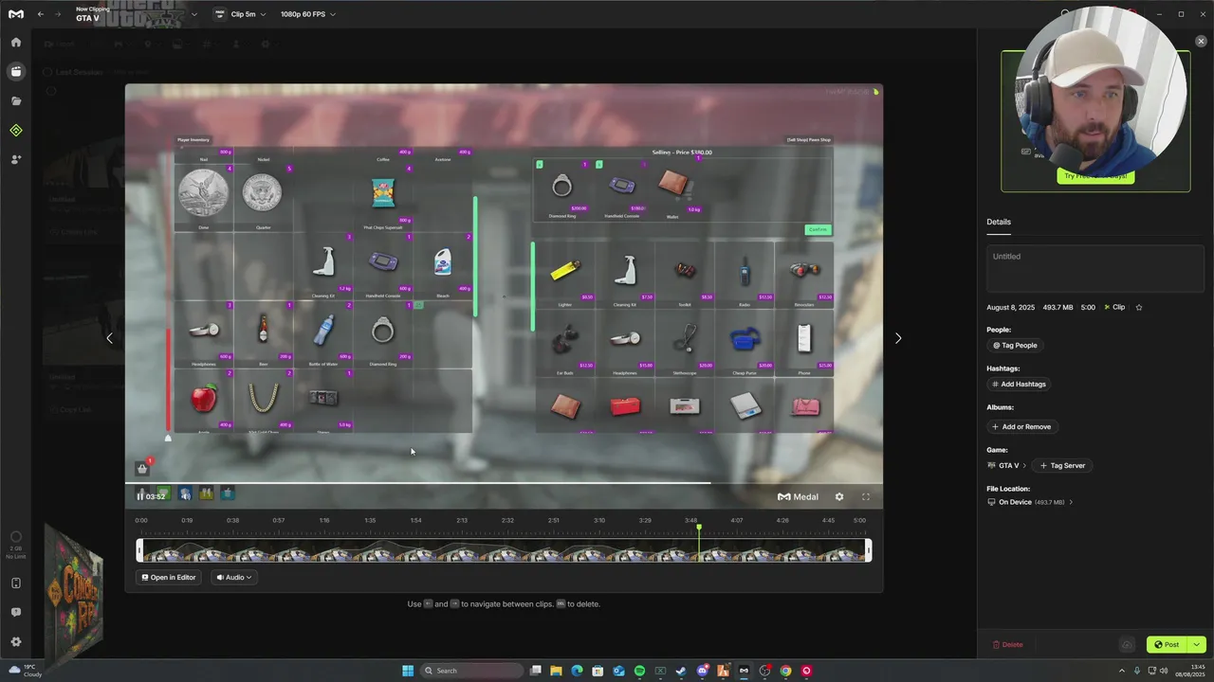
Task: Pause the video playback
Action: tap(140, 496)
